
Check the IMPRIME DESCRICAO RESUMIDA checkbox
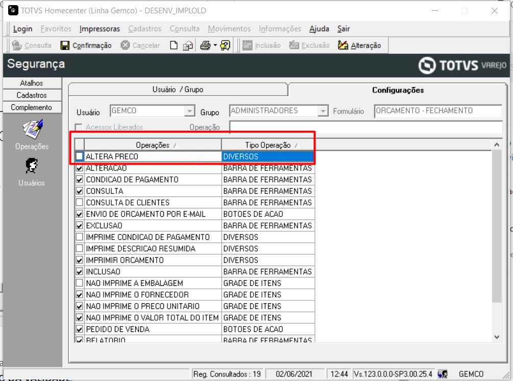click(x=79, y=249)
